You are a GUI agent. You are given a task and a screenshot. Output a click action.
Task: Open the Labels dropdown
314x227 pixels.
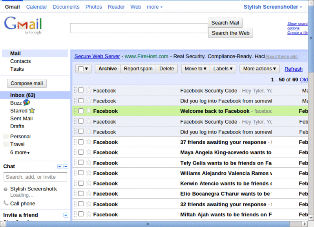(x=223, y=69)
